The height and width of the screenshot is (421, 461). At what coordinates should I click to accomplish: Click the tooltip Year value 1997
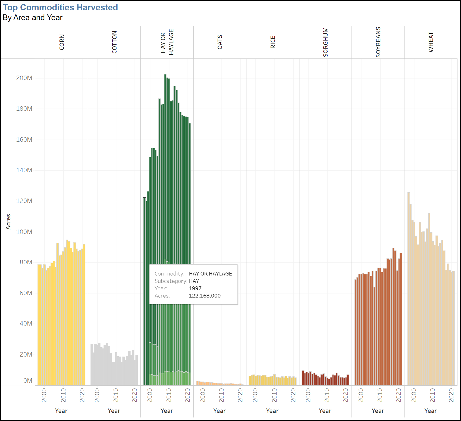pos(195,288)
